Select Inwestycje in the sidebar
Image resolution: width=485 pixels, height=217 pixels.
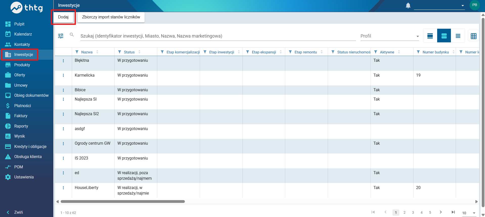[27, 54]
